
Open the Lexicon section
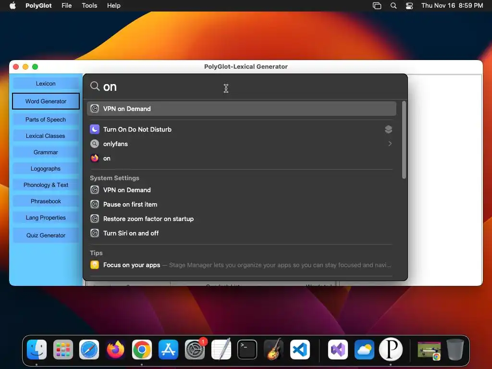pyautogui.click(x=46, y=84)
